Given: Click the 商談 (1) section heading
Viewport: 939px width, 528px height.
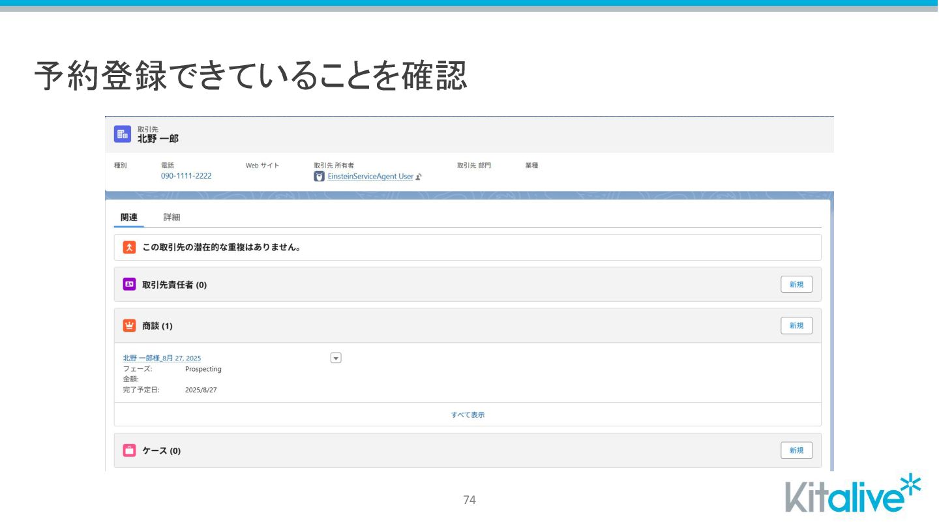Looking at the screenshot, I should pos(157,326).
